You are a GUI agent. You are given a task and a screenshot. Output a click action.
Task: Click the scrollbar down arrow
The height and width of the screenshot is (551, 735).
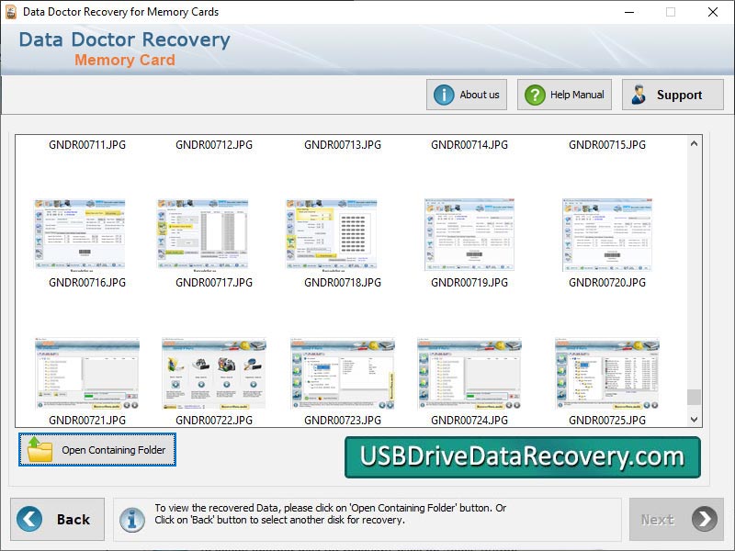tap(692, 419)
